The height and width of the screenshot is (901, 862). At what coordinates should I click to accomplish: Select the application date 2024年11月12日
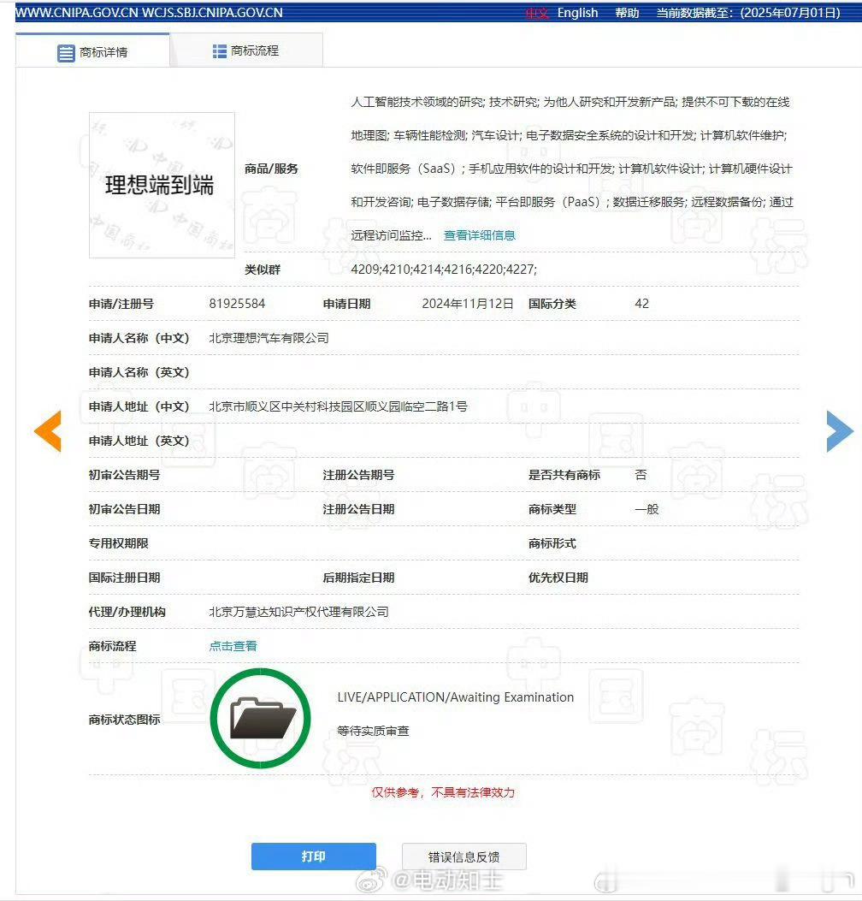468,304
